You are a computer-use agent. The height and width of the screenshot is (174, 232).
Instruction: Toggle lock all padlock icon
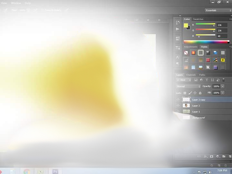coord(200,93)
